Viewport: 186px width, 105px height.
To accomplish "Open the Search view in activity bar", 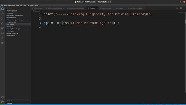I will (x=2, y=14).
